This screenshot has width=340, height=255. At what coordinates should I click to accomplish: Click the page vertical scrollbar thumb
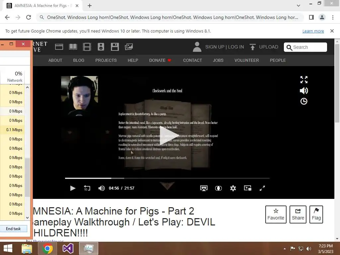point(337,83)
